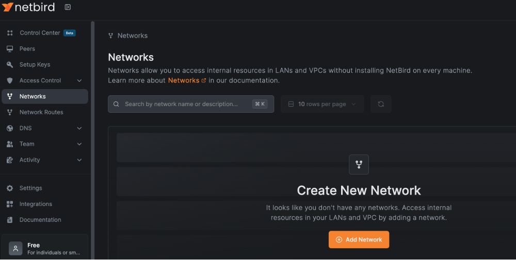Click the Integrations icon in sidebar

point(10,204)
